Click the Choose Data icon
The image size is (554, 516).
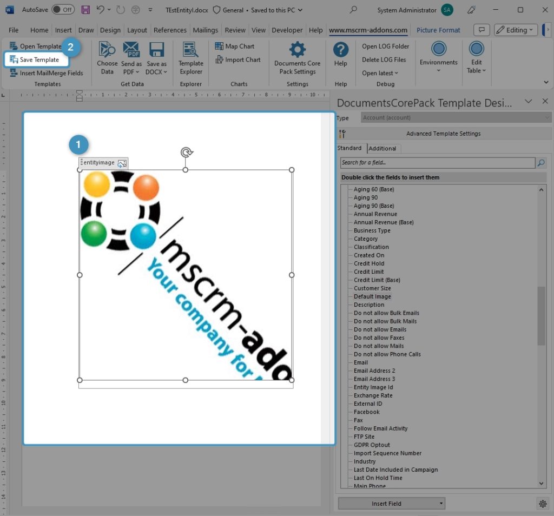tap(107, 50)
